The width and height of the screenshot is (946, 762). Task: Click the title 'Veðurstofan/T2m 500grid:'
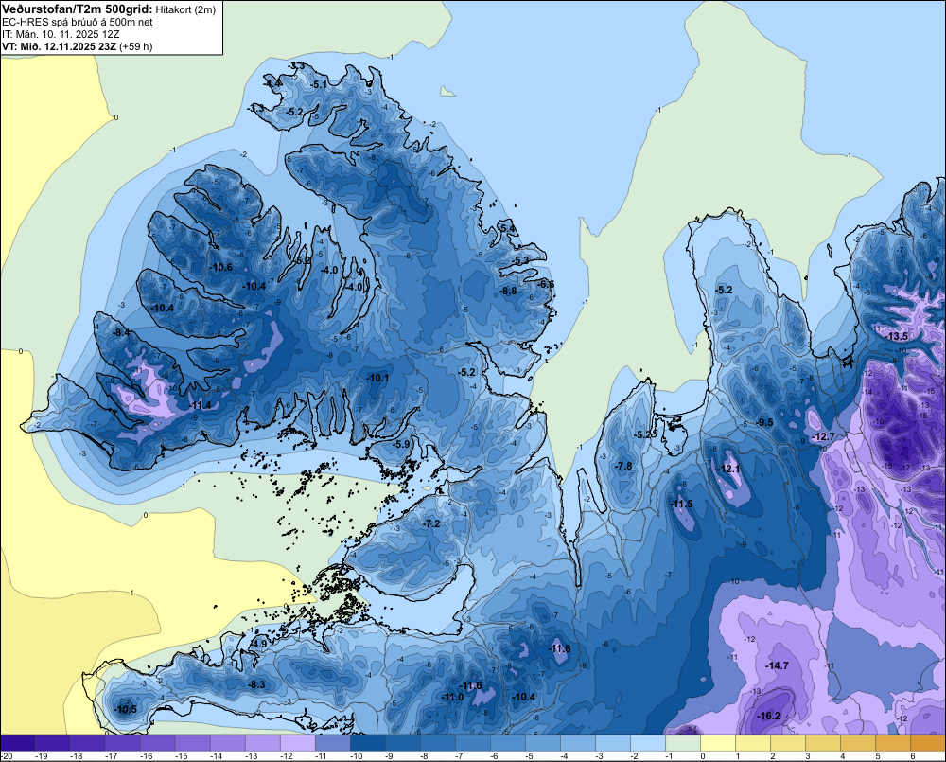tap(78, 9)
